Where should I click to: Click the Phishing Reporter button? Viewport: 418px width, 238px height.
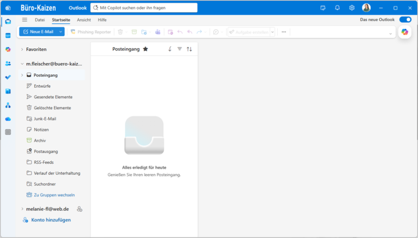tap(91, 32)
